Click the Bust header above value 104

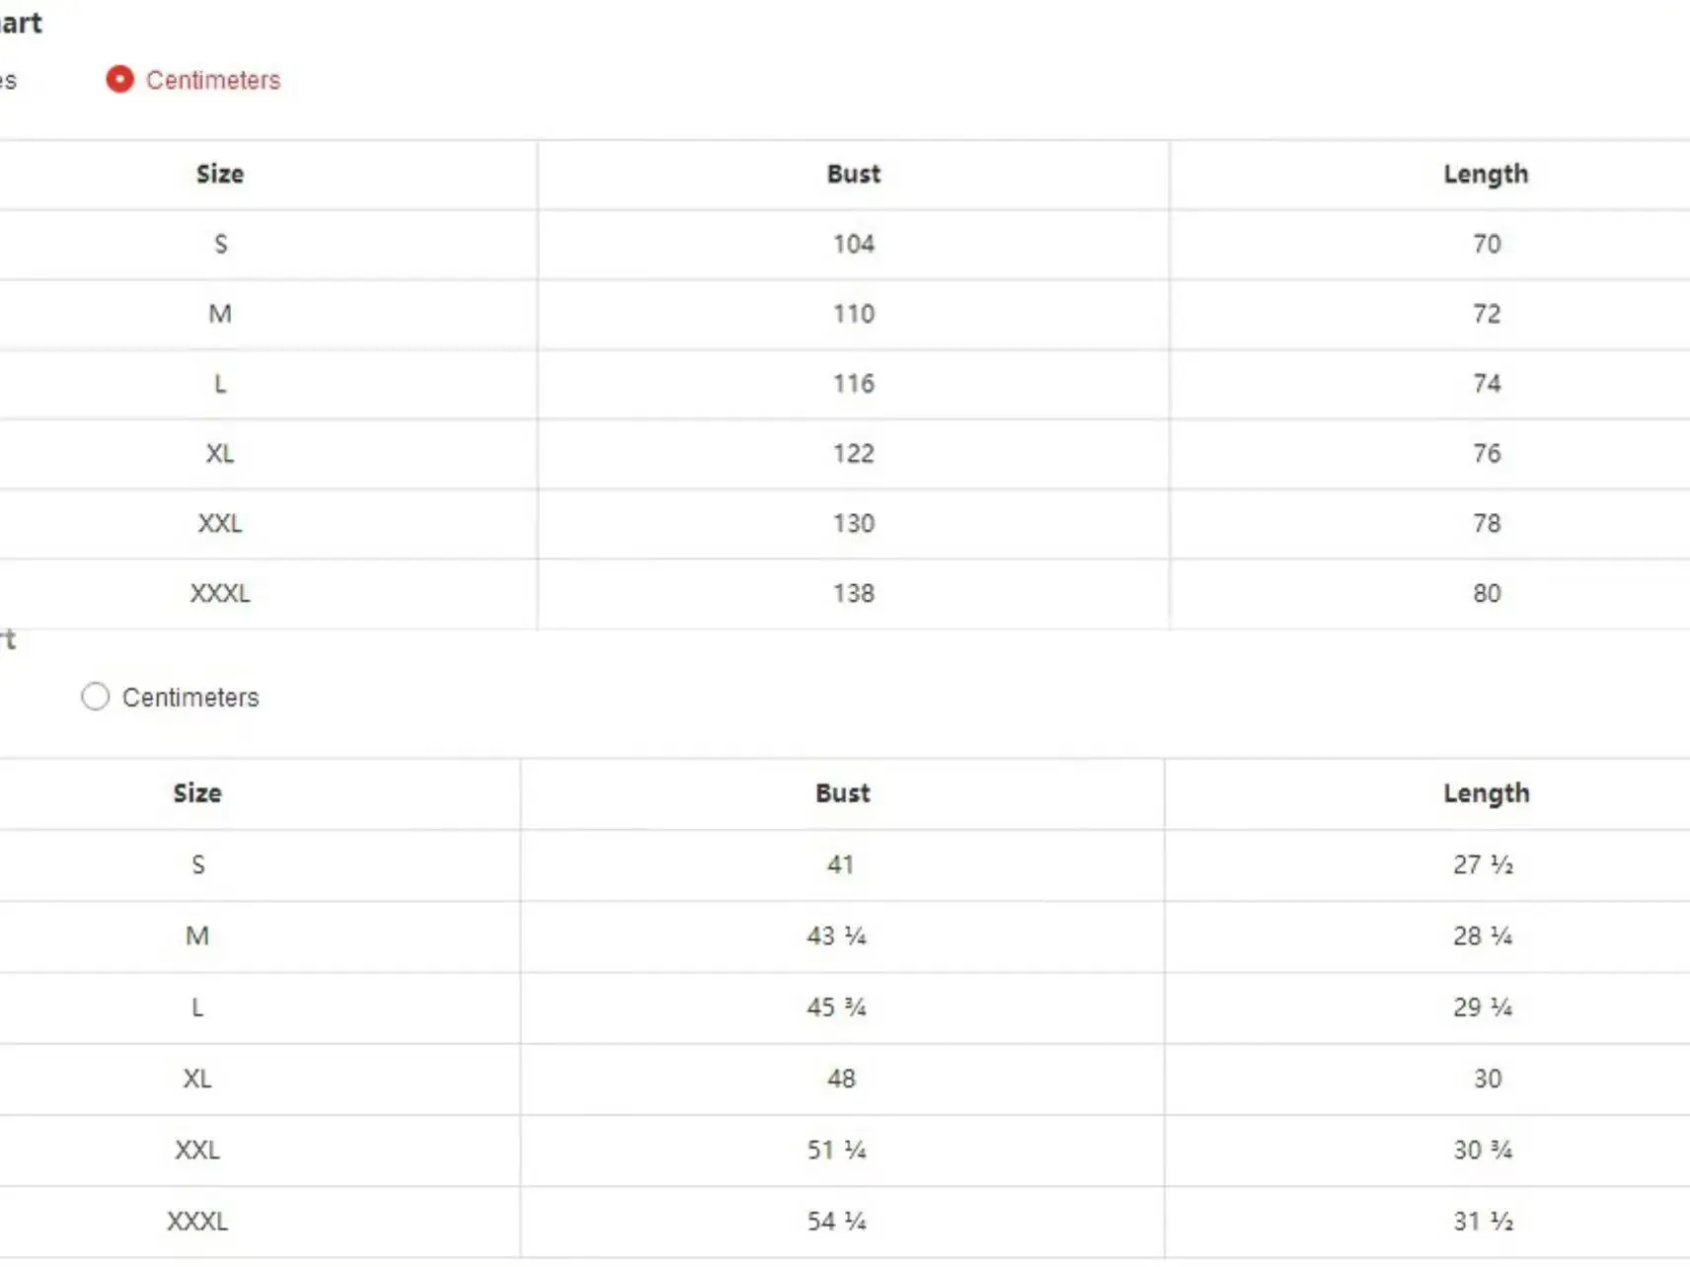click(853, 174)
